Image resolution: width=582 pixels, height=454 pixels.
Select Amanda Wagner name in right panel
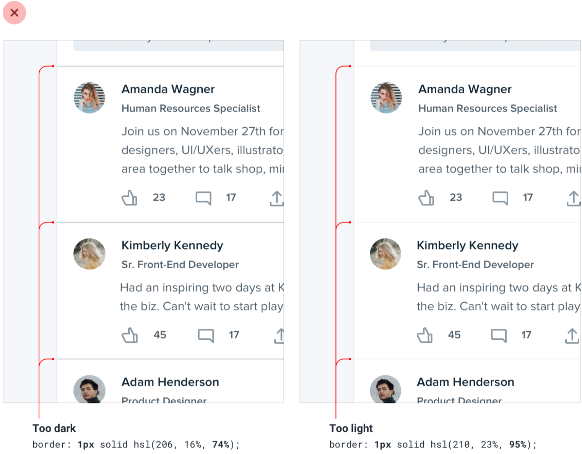pos(465,89)
